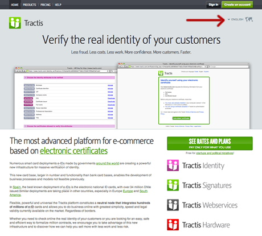Screen dimensions: 262x236
Task: Click the Tractis Identity product title
Action: (203, 165)
